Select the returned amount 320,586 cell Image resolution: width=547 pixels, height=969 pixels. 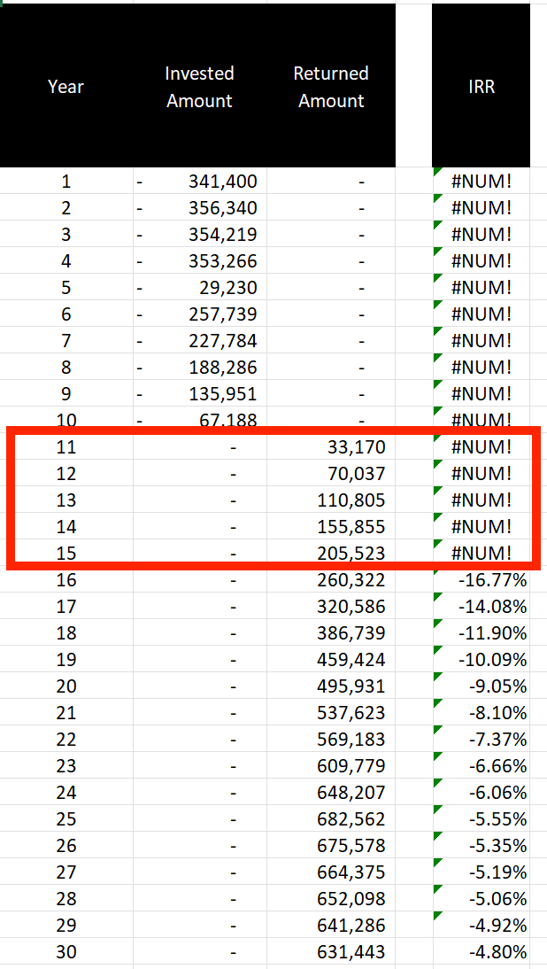tap(331, 606)
